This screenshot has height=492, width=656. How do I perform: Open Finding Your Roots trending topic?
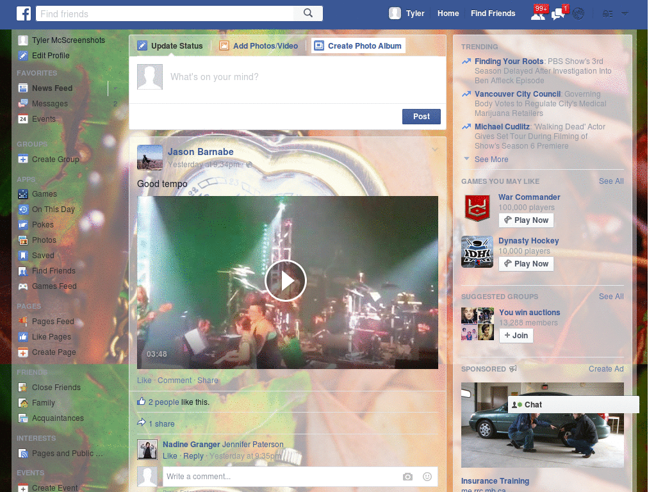pos(509,61)
